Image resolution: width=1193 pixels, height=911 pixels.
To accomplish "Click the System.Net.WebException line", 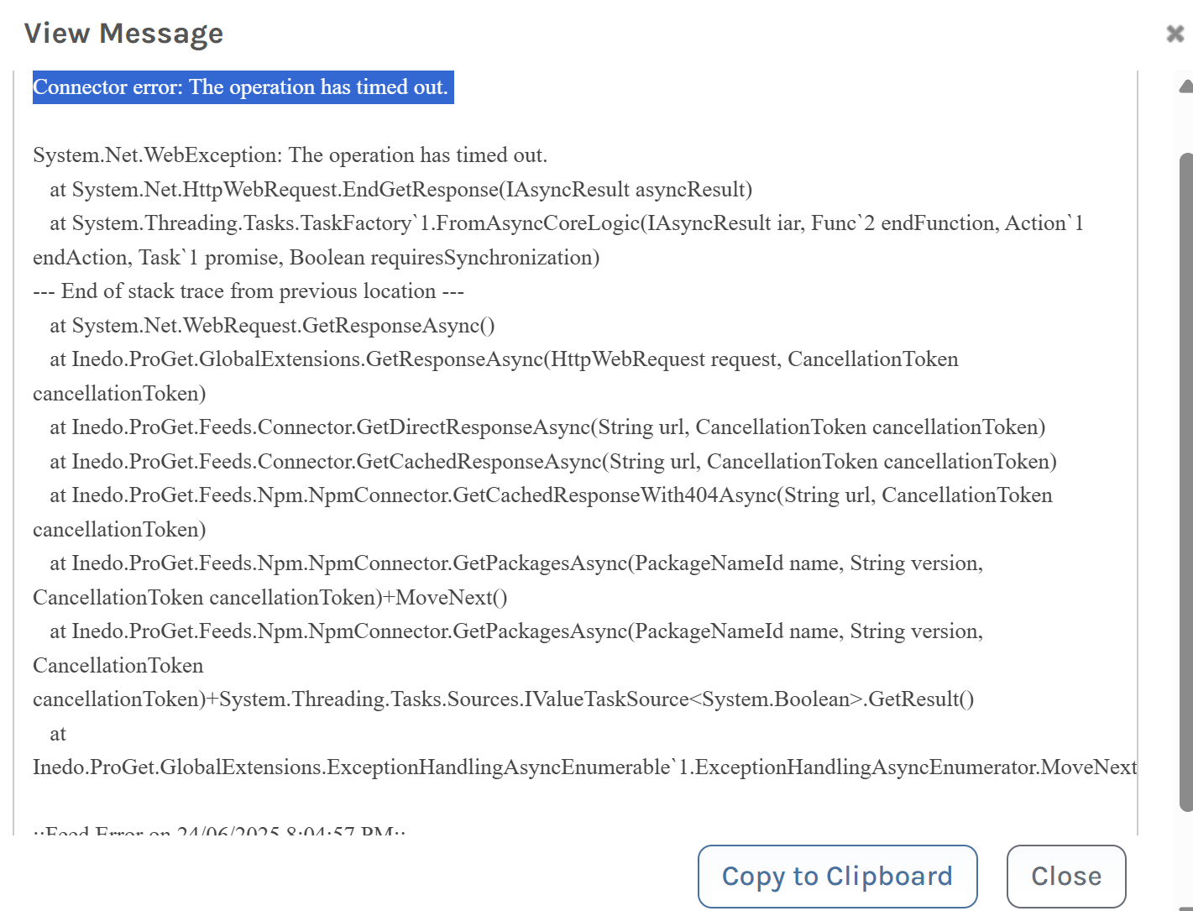I will tap(290, 155).
